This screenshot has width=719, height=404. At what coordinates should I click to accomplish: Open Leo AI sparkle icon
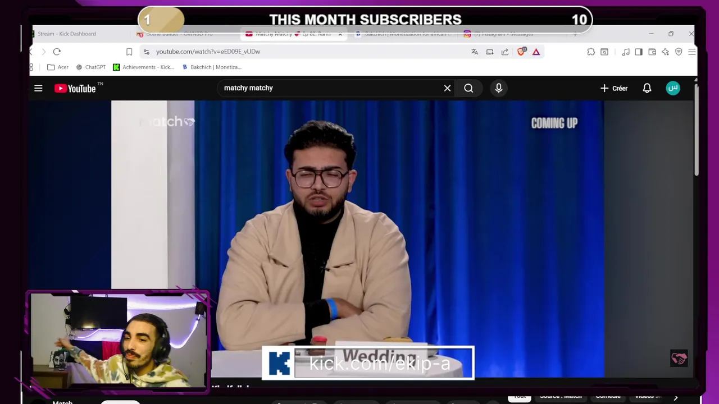(665, 52)
